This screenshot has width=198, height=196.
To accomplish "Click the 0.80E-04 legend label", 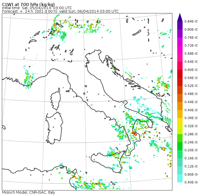I will pyautogui.click(x=191, y=175).
